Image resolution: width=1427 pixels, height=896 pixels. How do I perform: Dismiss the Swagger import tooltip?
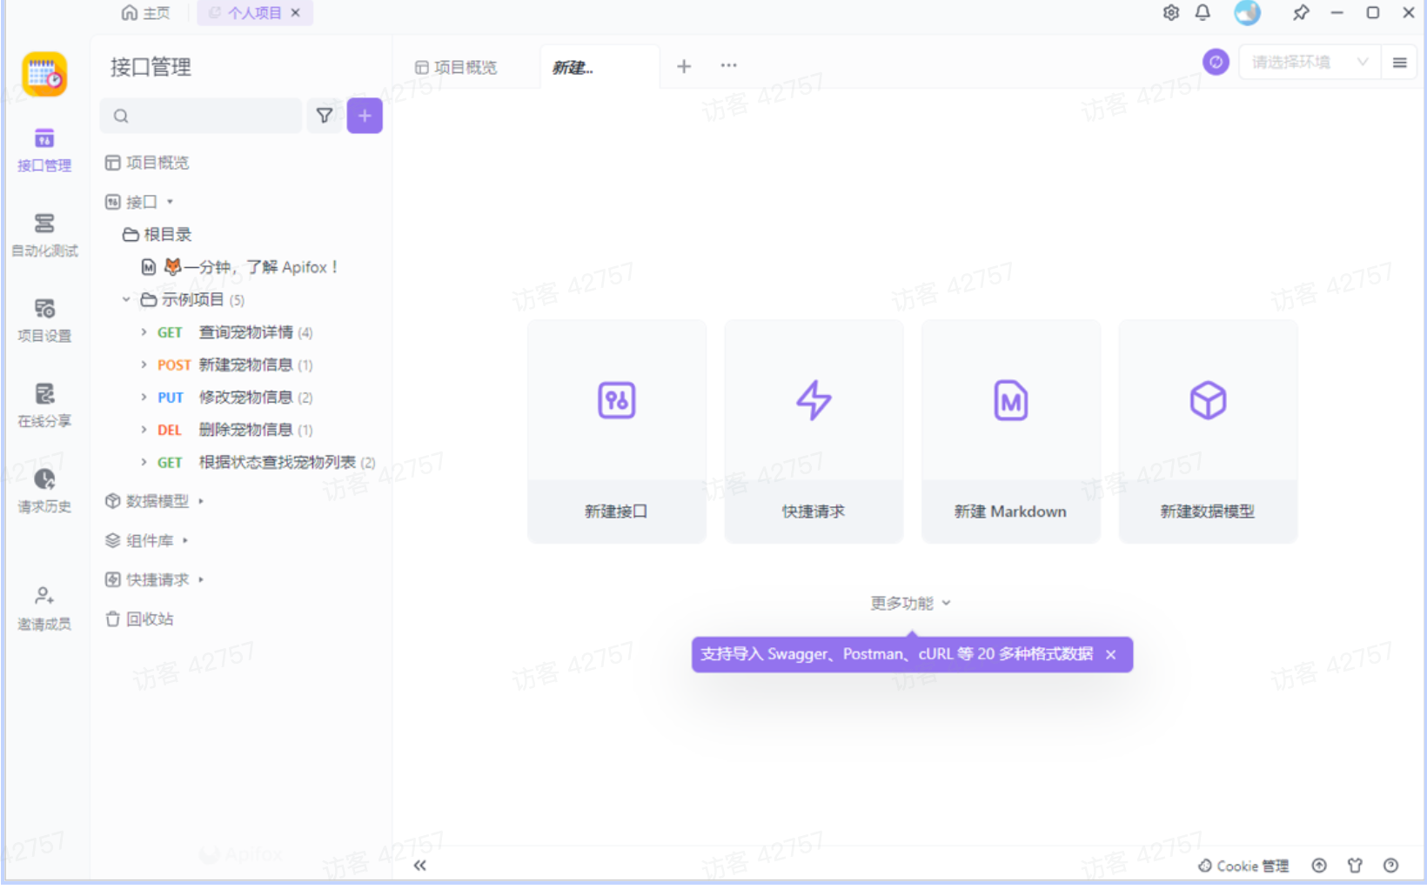[x=1111, y=655]
